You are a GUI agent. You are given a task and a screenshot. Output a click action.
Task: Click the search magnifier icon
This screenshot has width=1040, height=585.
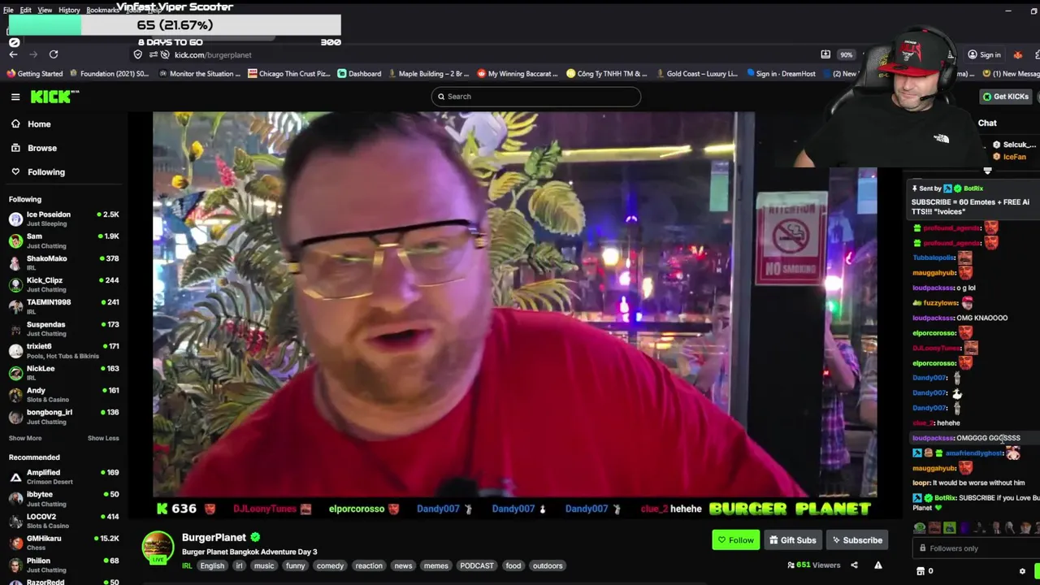click(x=441, y=97)
